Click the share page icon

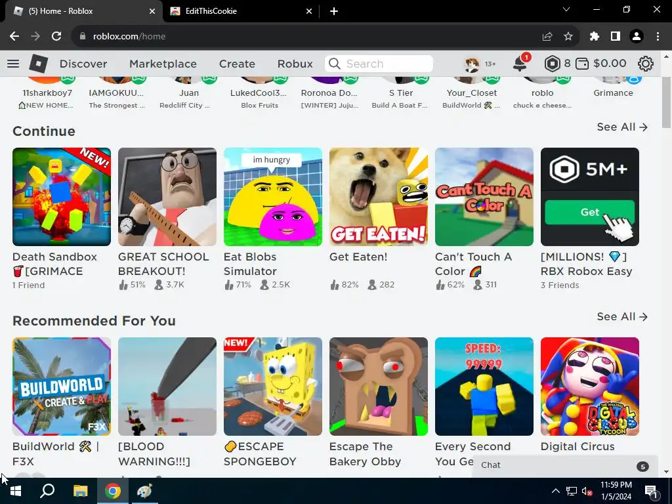(x=547, y=37)
